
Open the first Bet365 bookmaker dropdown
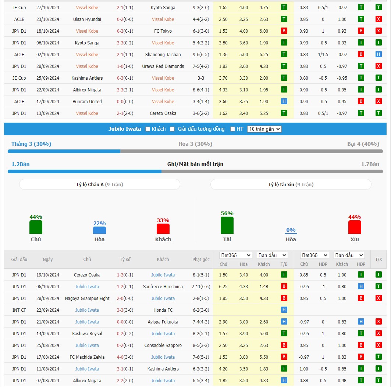click(x=236, y=255)
